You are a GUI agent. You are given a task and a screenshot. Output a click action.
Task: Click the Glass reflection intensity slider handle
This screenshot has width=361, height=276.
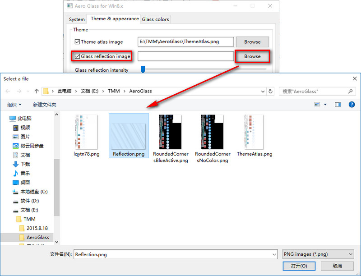coord(143,69)
